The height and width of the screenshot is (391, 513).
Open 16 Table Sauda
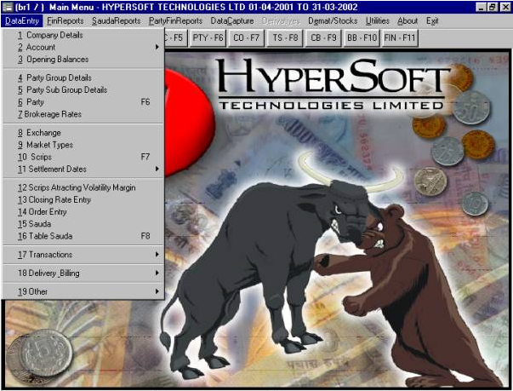(x=83, y=236)
